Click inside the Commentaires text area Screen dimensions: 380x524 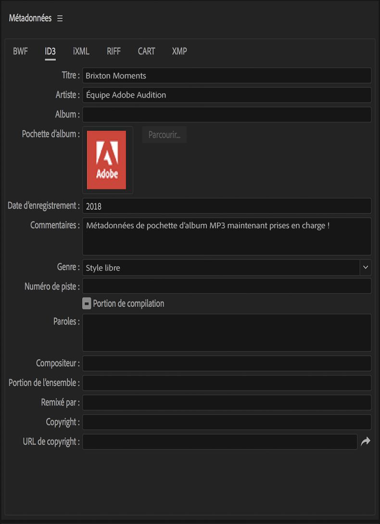[227, 237]
